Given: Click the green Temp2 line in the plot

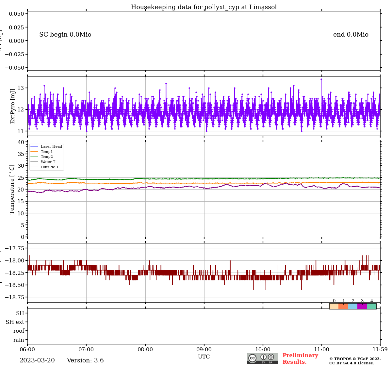Looking at the screenshot, I should pyautogui.click(x=204, y=179).
